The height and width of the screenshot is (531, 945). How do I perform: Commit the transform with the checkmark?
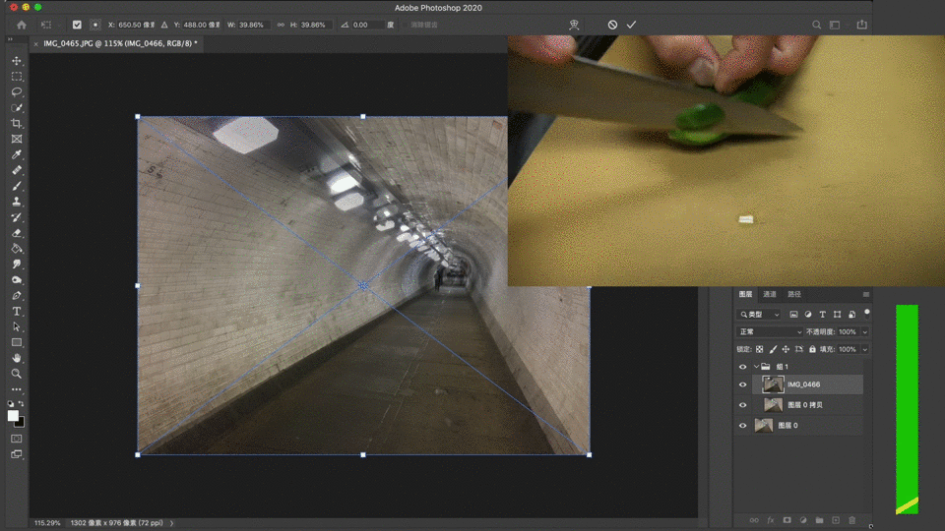click(631, 25)
